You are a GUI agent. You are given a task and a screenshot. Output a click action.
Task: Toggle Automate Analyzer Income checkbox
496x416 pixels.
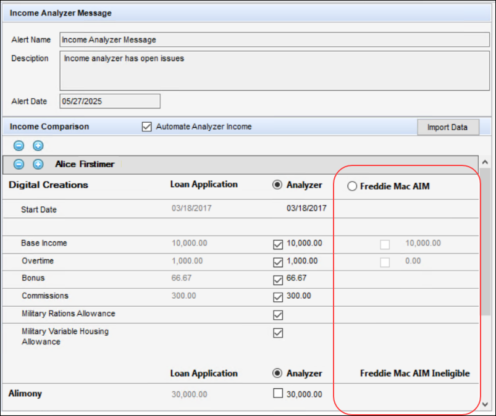(x=146, y=127)
